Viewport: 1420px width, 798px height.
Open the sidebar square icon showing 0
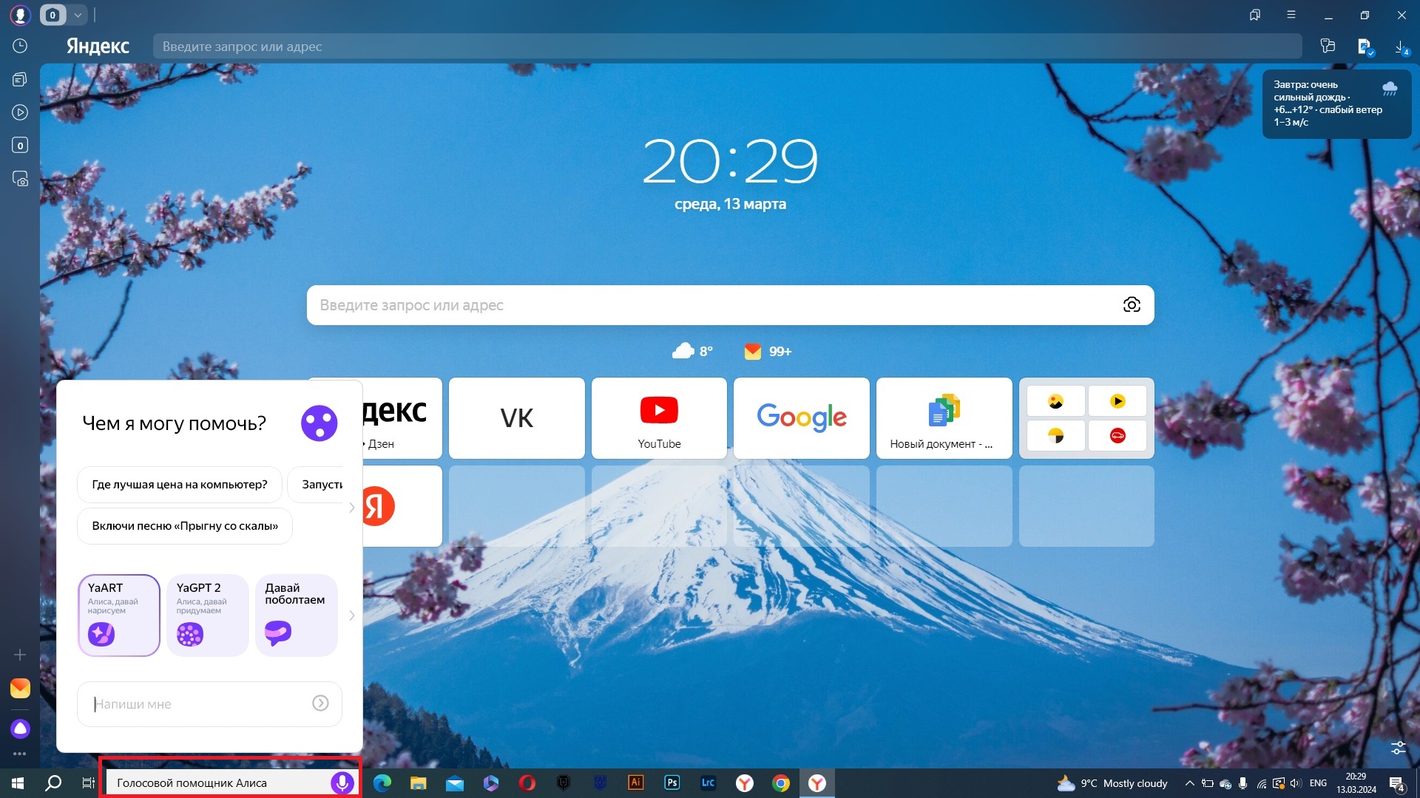click(x=20, y=146)
